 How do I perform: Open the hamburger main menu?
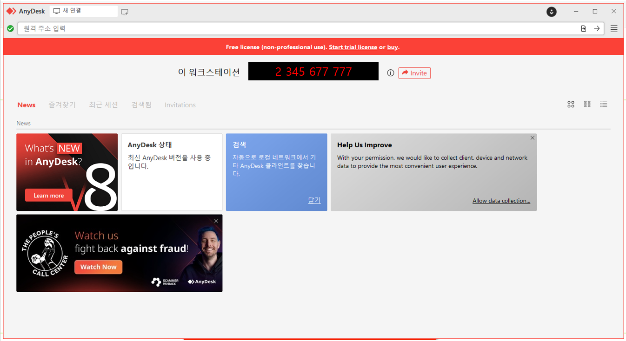click(614, 29)
